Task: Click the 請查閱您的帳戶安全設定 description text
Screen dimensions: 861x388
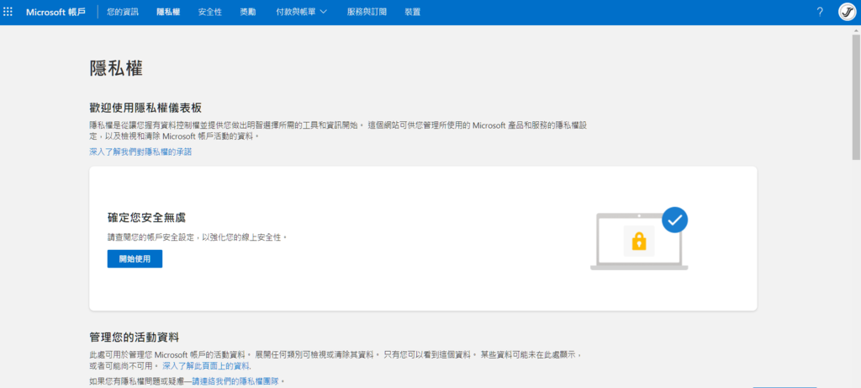Action: point(197,238)
